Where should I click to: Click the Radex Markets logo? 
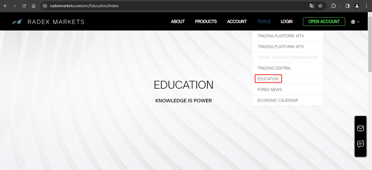(48, 22)
